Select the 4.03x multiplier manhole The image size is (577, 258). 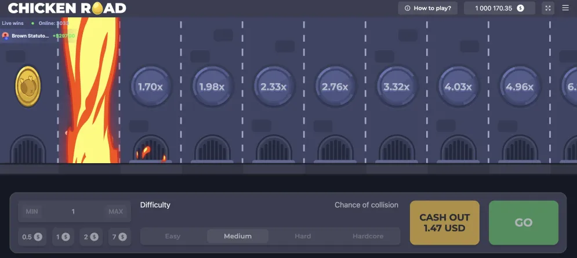[458, 87]
